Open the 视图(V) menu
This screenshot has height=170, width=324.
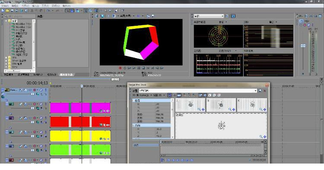[25, 6]
